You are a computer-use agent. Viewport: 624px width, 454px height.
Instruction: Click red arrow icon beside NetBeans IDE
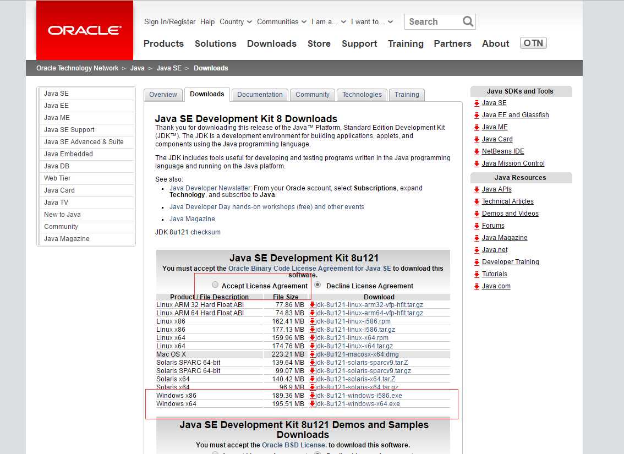click(x=477, y=151)
